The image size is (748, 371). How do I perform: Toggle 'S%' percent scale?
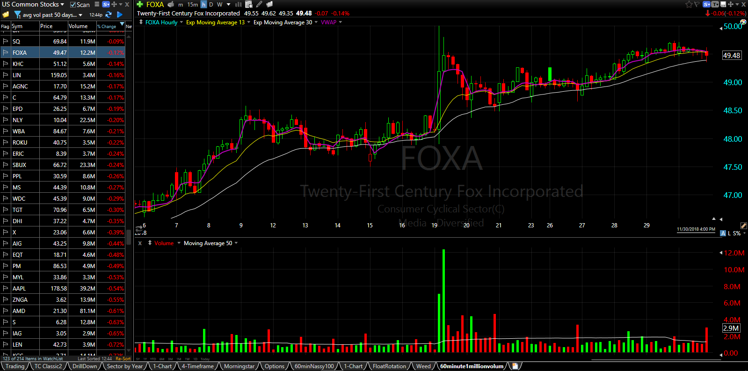737,233
